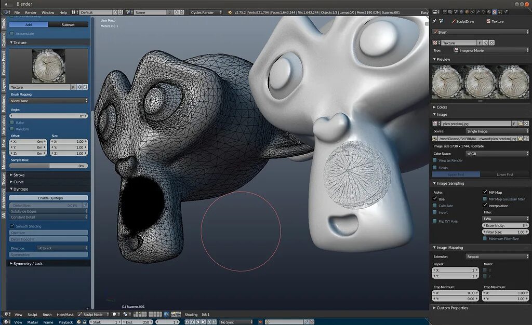The height and width of the screenshot is (325, 532).
Task: Open the Material properties tab icon
Action: [489, 12]
